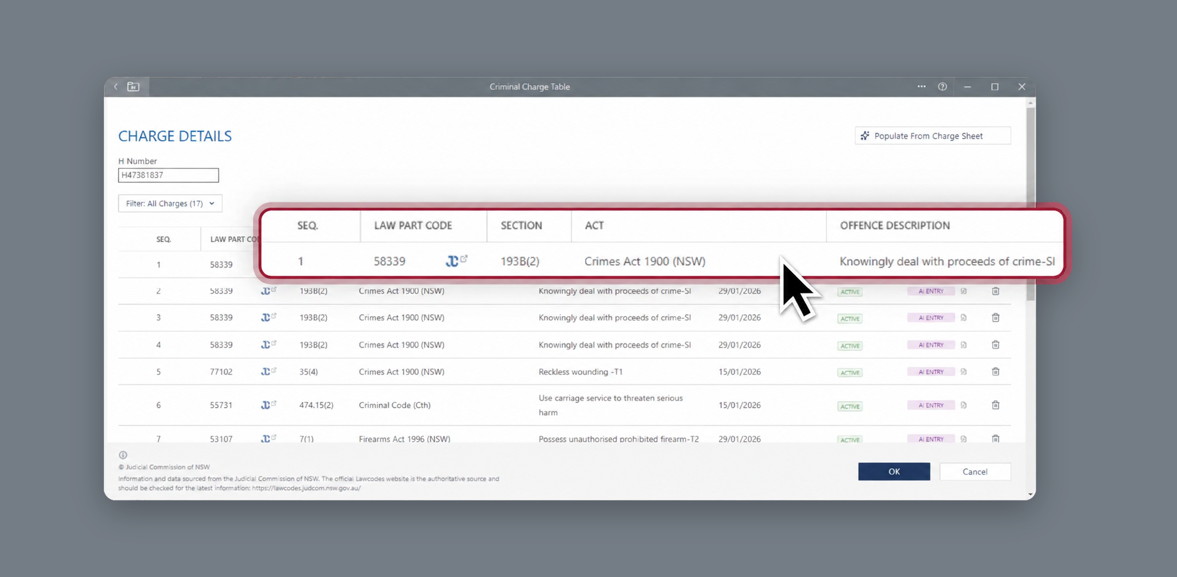Viewport: 1177px width, 577px height.
Task: Remove the Reckless wounding charge via trash icon
Action: (x=996, y=372)
